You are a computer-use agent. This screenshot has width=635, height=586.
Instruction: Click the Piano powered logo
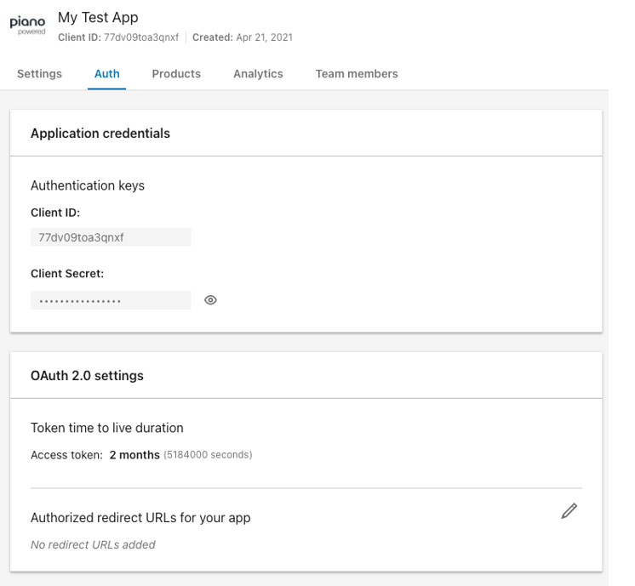click(27, 26)
